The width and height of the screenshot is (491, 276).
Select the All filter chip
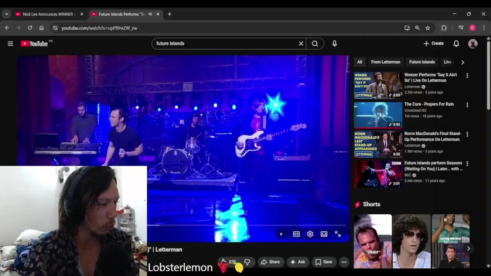tap(359, 62)
